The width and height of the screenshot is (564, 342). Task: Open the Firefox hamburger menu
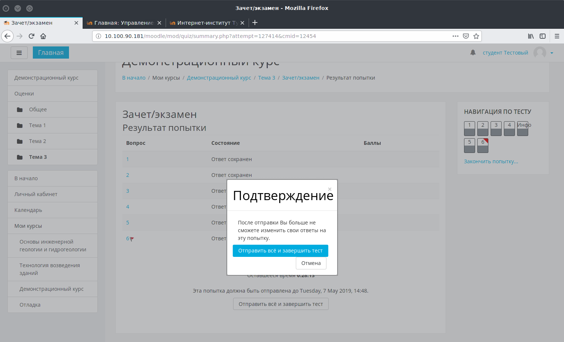(x=557, y=36)
